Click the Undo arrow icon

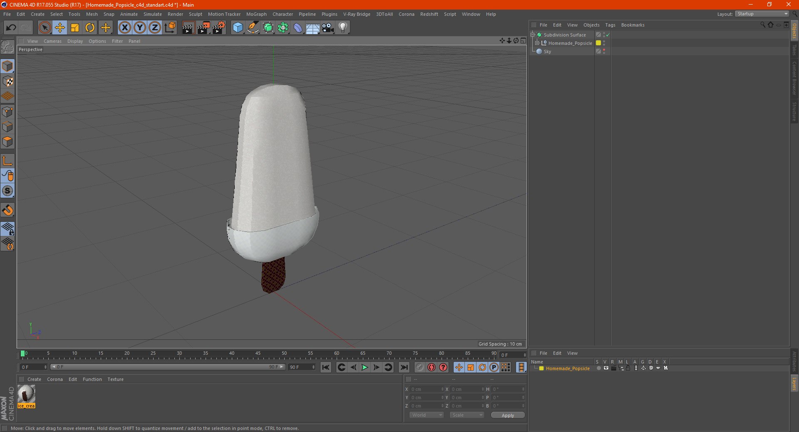(11, 28)
